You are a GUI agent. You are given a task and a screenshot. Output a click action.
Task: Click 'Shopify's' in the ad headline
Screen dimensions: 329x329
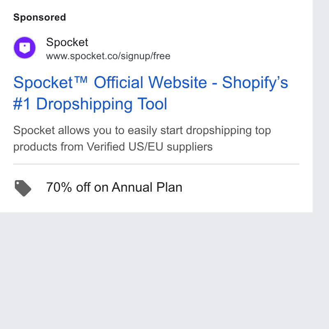[x=255, y=83]
